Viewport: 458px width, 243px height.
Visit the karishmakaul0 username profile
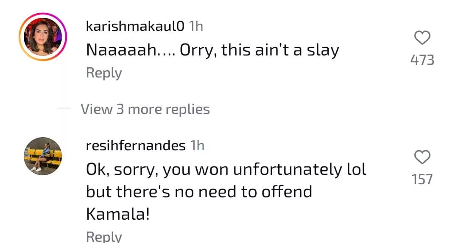135,26
